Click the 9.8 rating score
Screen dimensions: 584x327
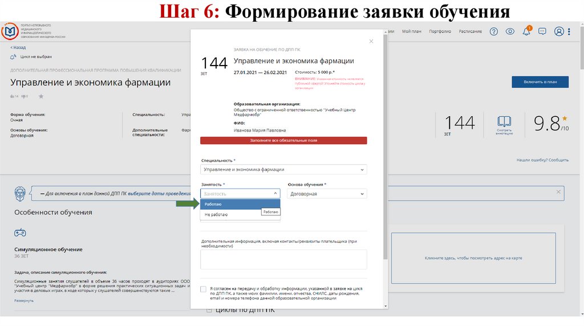(547, 123)
